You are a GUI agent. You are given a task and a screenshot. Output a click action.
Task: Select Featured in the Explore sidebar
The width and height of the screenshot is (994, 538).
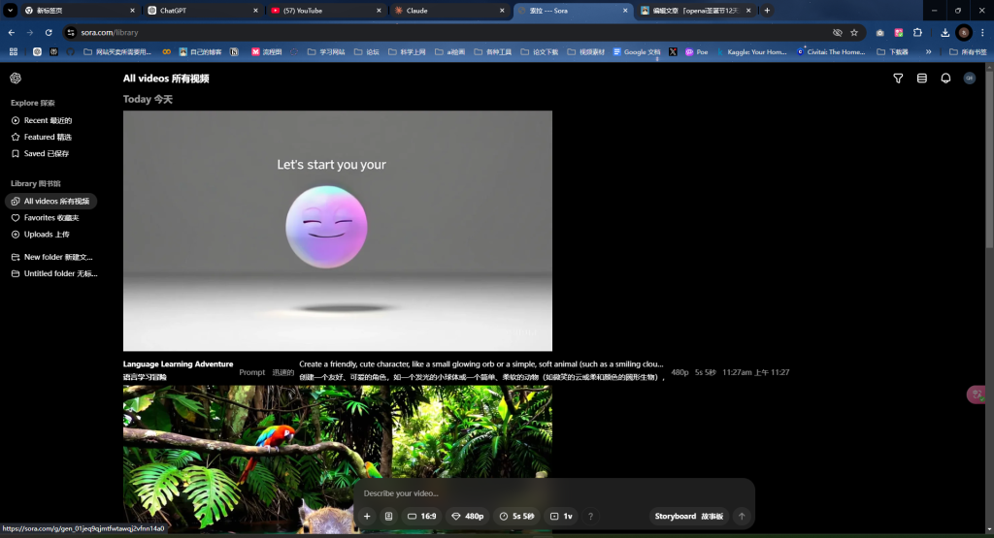point(47,137)
